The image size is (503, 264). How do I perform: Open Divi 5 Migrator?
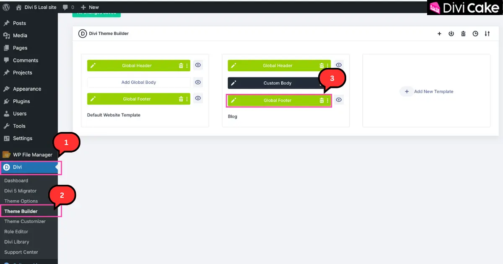pos(21,191)
